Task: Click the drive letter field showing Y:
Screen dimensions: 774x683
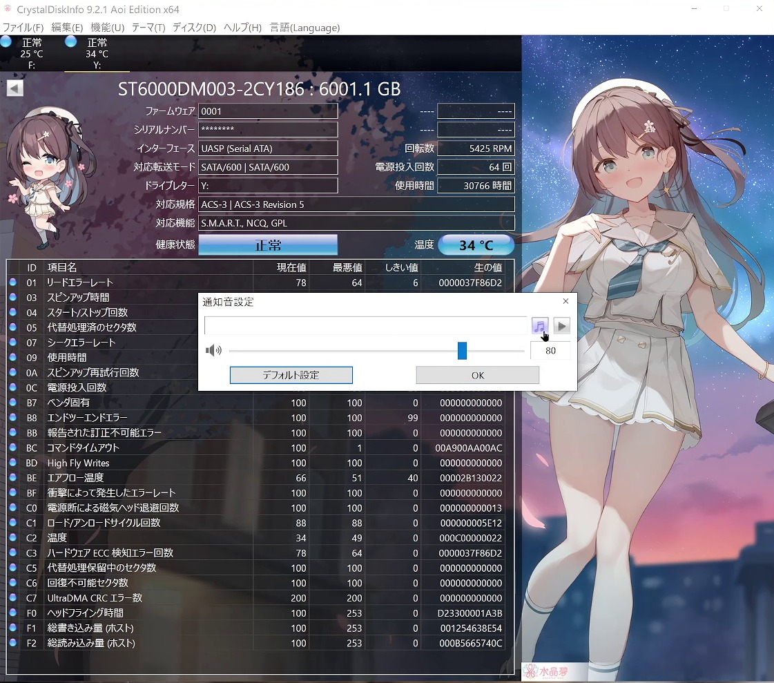Action: pyautogui.click(x=268, y=186)
